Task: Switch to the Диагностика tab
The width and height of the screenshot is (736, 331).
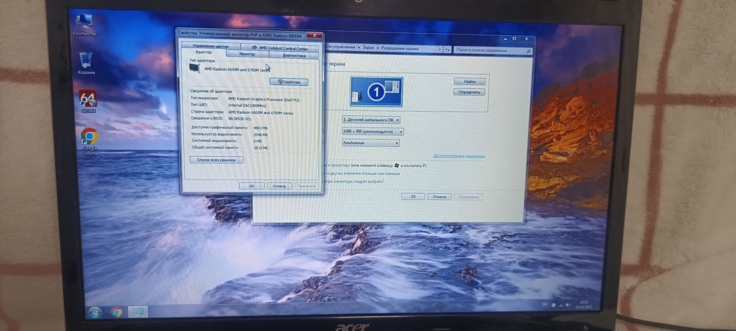Action: (x=294, y=56)
